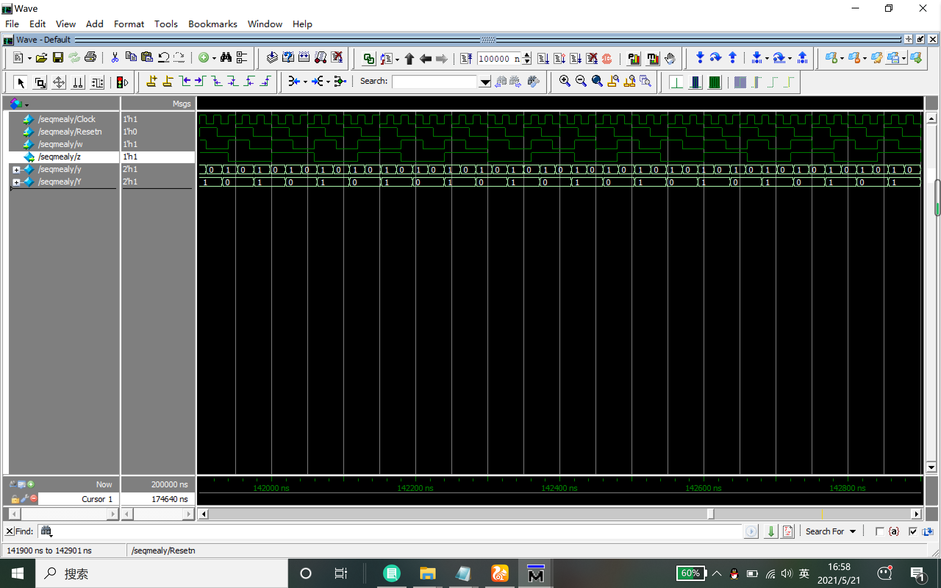Image resolution: width=941 pixels, height=588 pixels.
Task: Click the Zoom Full filled magnifier icon
Action: [597, 81]
